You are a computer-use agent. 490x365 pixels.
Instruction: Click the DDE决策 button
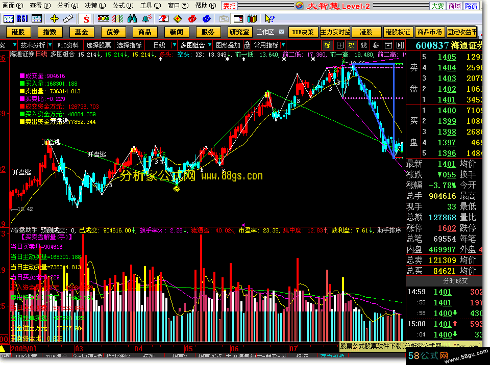pos(303,32)
